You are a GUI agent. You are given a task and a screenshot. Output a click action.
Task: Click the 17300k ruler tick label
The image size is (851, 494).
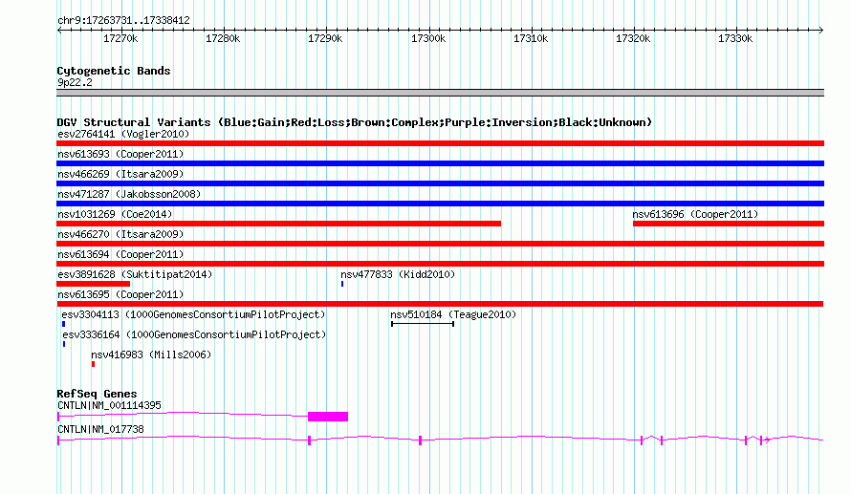coord(428,38)
